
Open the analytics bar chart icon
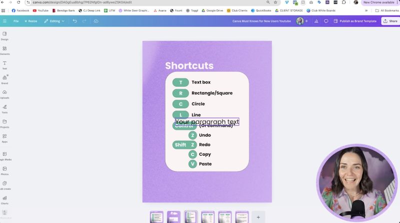click(316, 21)
